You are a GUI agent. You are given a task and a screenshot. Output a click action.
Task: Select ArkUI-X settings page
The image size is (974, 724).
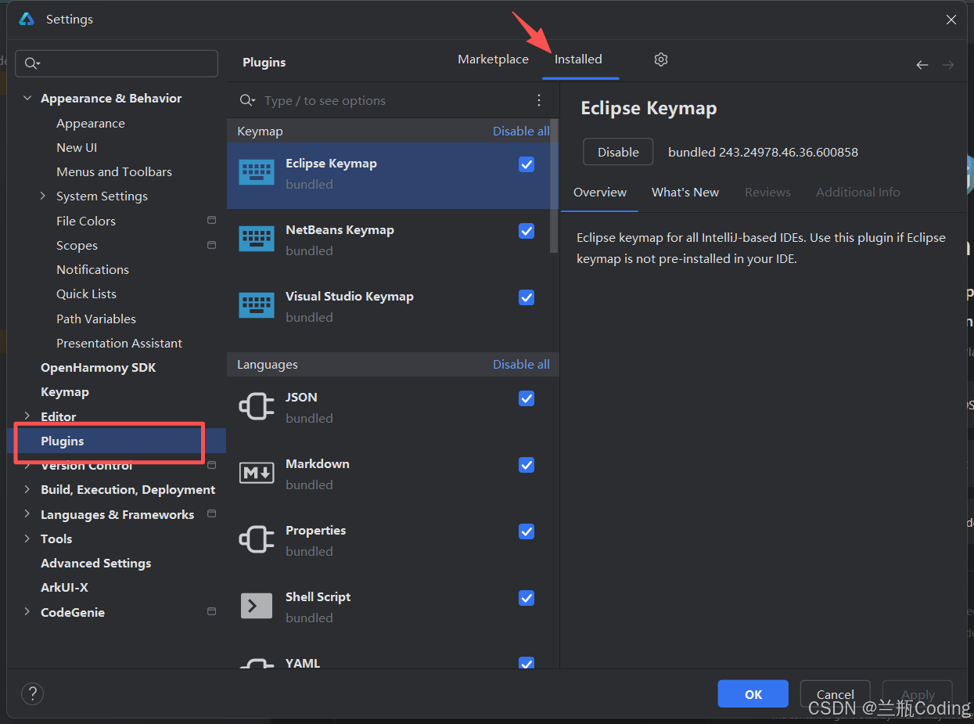(64, 587)
